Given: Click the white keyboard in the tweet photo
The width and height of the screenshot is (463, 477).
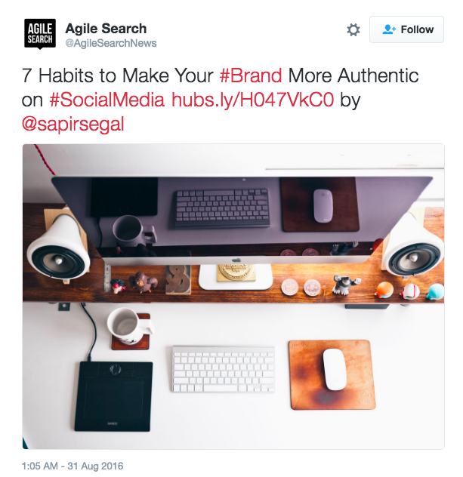Looking at the screenshot, I should click(224, 369).
